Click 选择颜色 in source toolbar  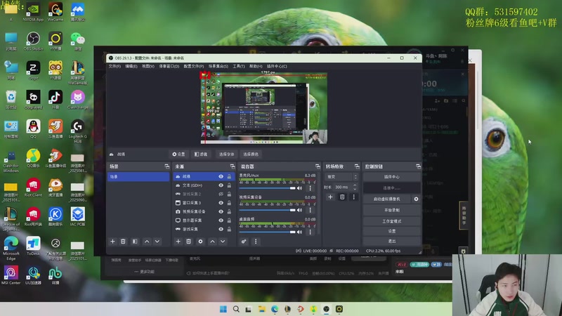point(251,154)
